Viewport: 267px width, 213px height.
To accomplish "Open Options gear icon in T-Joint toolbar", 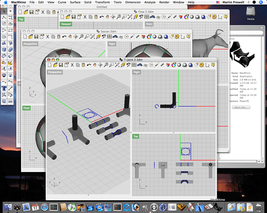I will point(202,65).
